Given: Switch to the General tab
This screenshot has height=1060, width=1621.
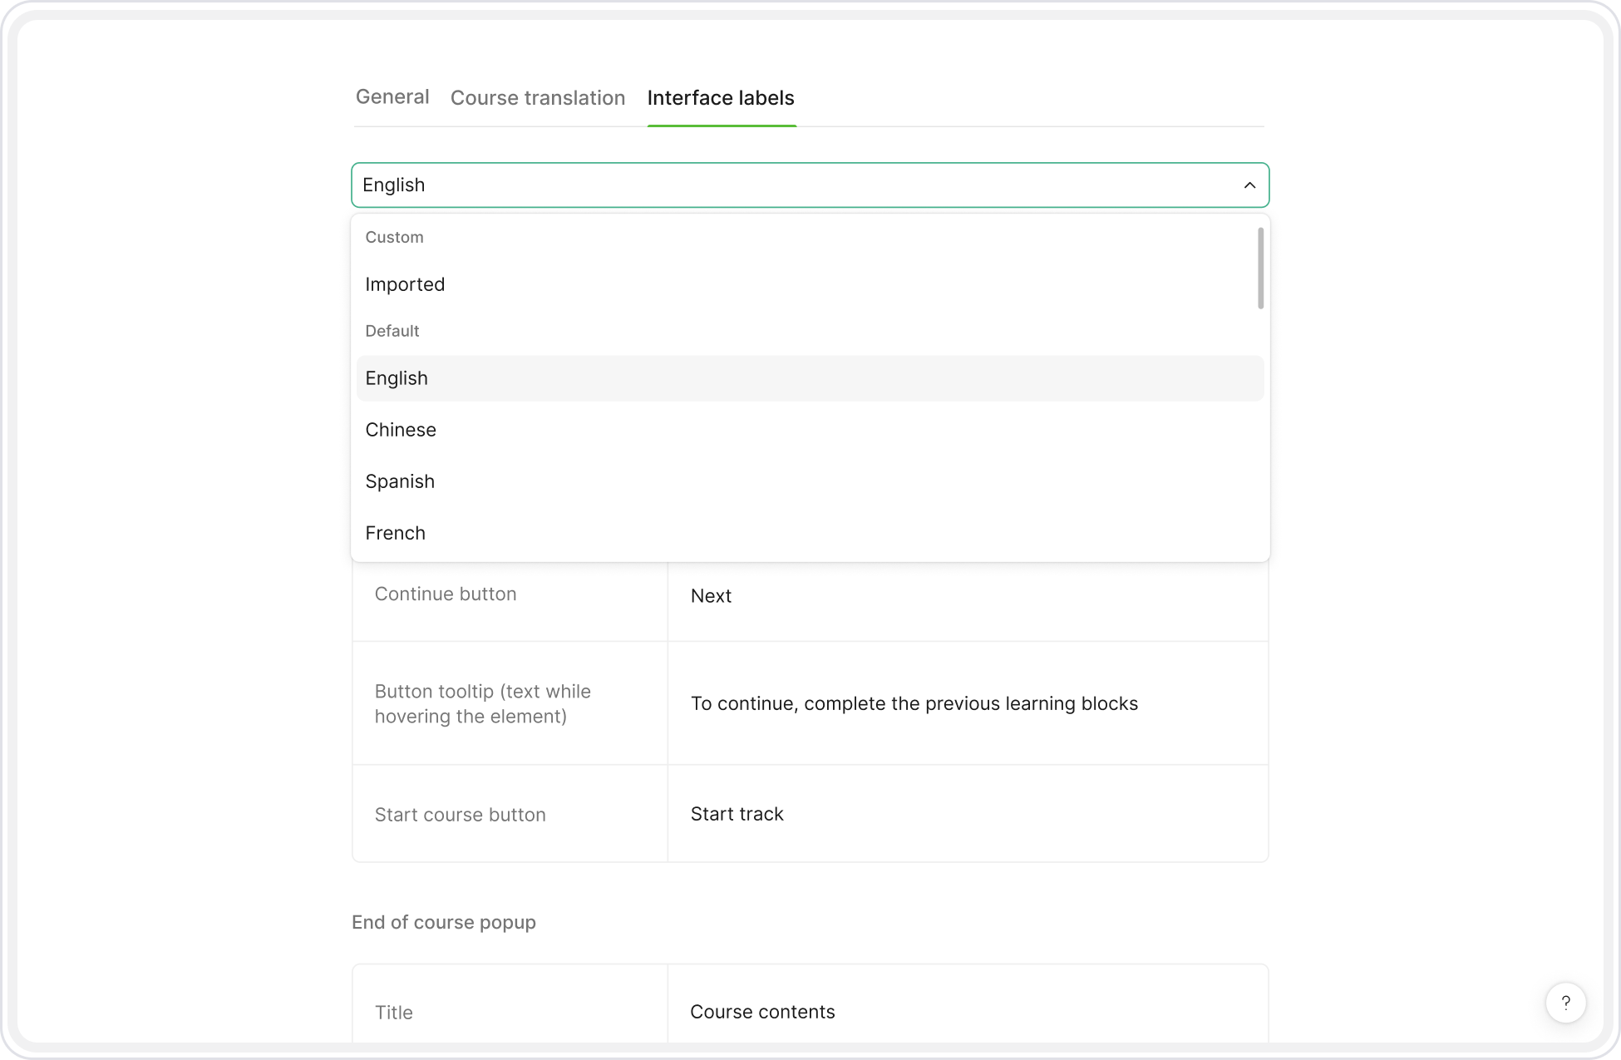Looking at the screenshot, I should 392,97.
